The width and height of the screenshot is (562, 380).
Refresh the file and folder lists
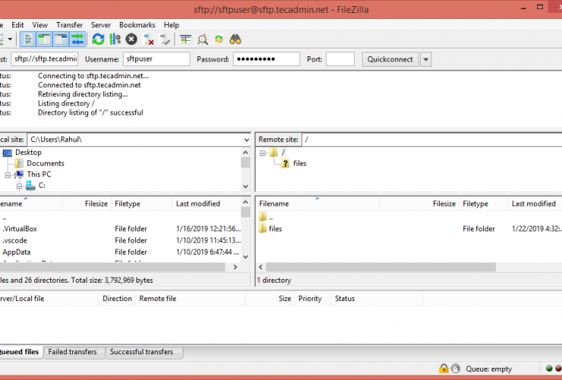click(98, 39)
